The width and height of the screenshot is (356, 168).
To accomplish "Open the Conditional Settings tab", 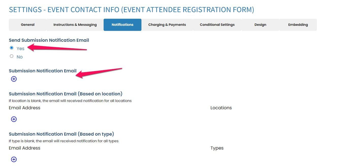I will click(217, 25).
